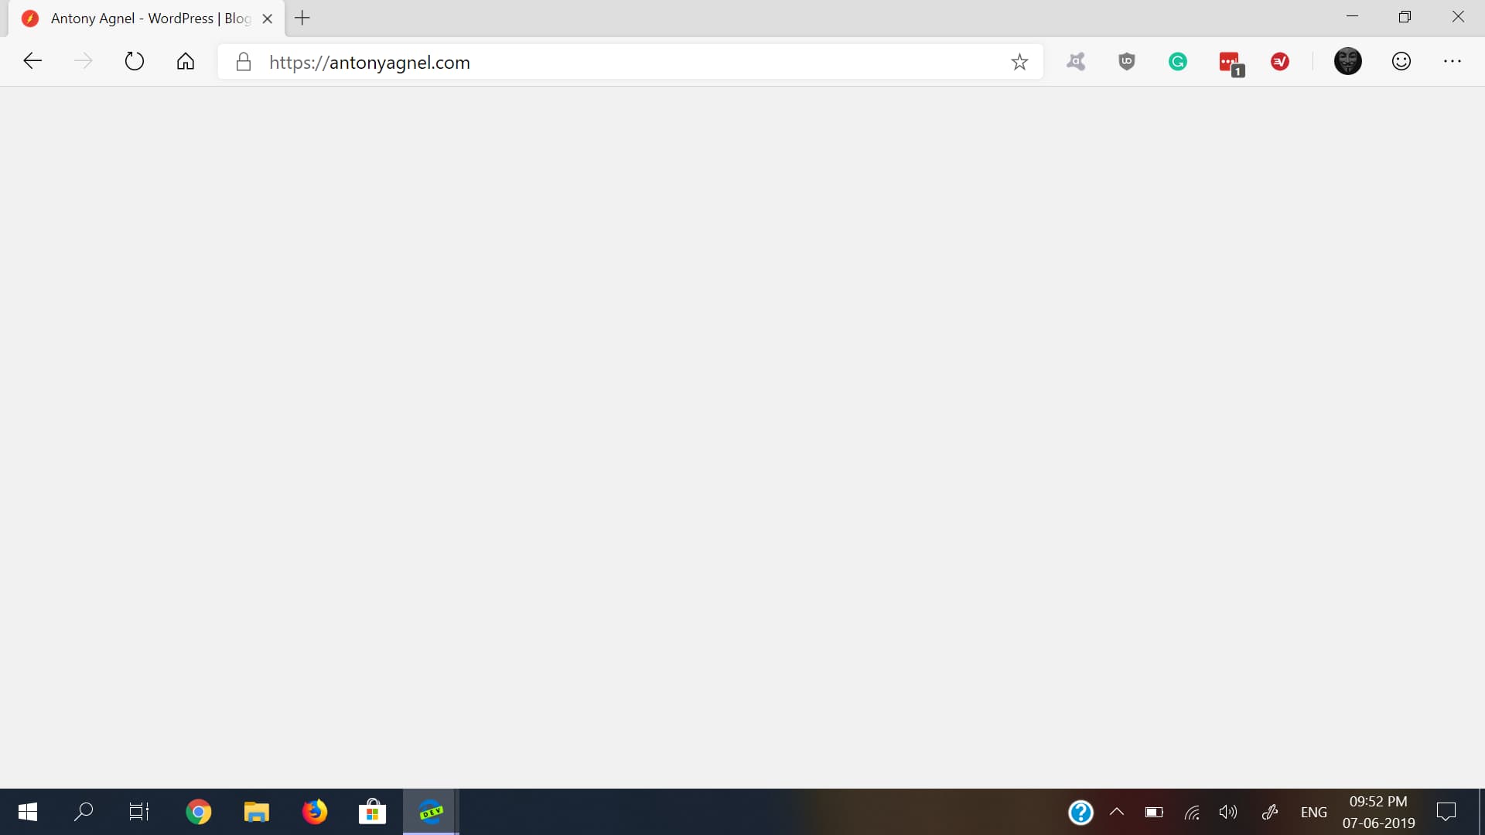
Task: Open the Grammarly browser extension
Action: 1178,62
